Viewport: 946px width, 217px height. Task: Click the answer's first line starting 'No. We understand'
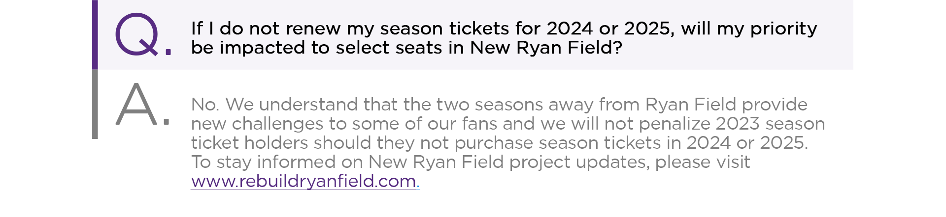coord(499,105)
